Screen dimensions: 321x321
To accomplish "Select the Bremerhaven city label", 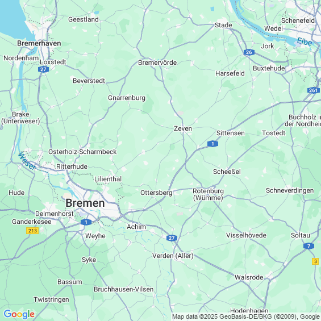I will (x=39, y=43).
